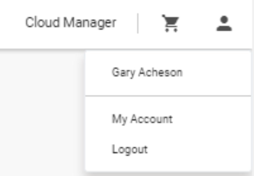Image resolution: width=254 pixels, height=176 pixels.
Task: Select Cloud Manager in the header
Action: point(71,23)
